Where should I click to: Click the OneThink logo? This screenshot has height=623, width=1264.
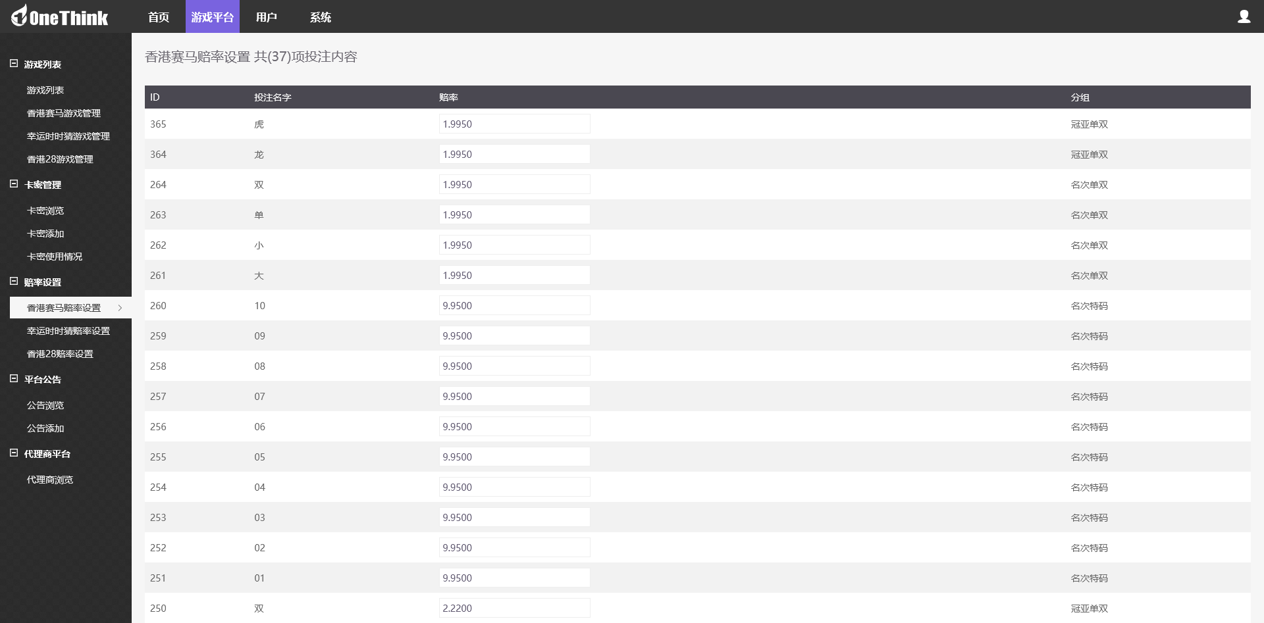[59, 16]
